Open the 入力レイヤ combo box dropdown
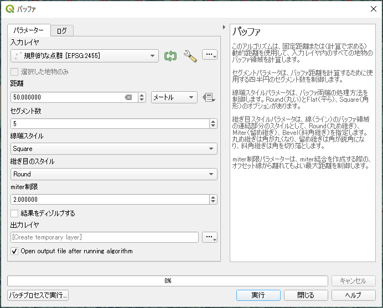Image resolution: width=383 pixels, height=308 pixels. click(x=85, y=56)
